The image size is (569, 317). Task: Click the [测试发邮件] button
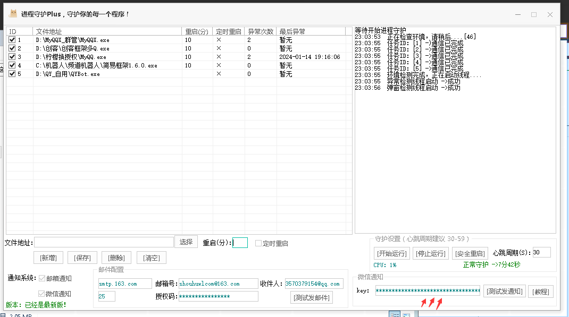pos(312,298)
